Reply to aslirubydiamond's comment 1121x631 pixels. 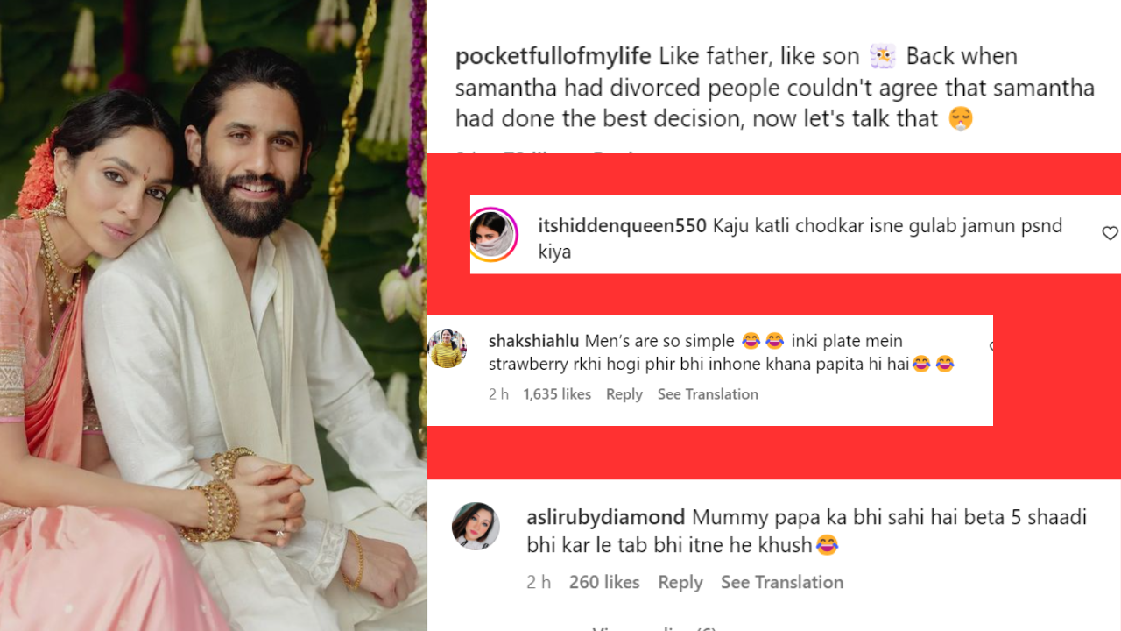pyautogui.click(x=680, y=582)
